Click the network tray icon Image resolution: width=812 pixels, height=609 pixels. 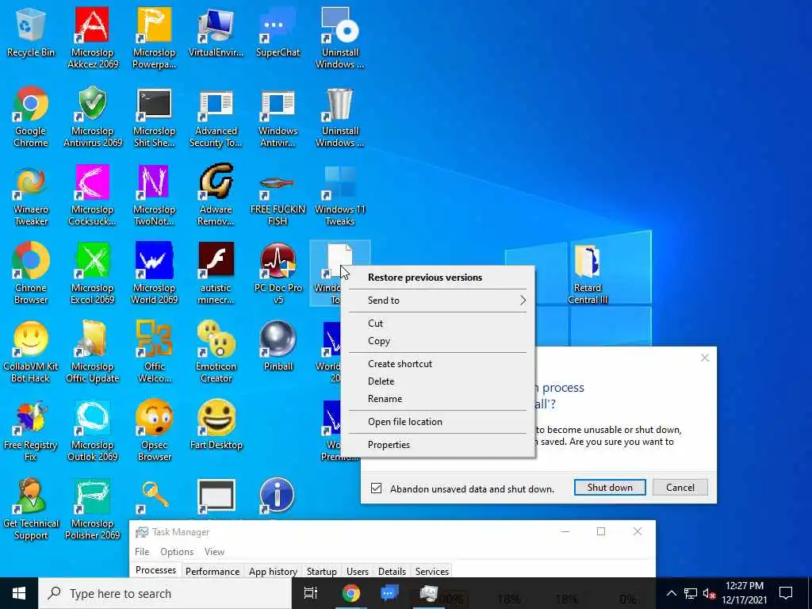[691, 593]
